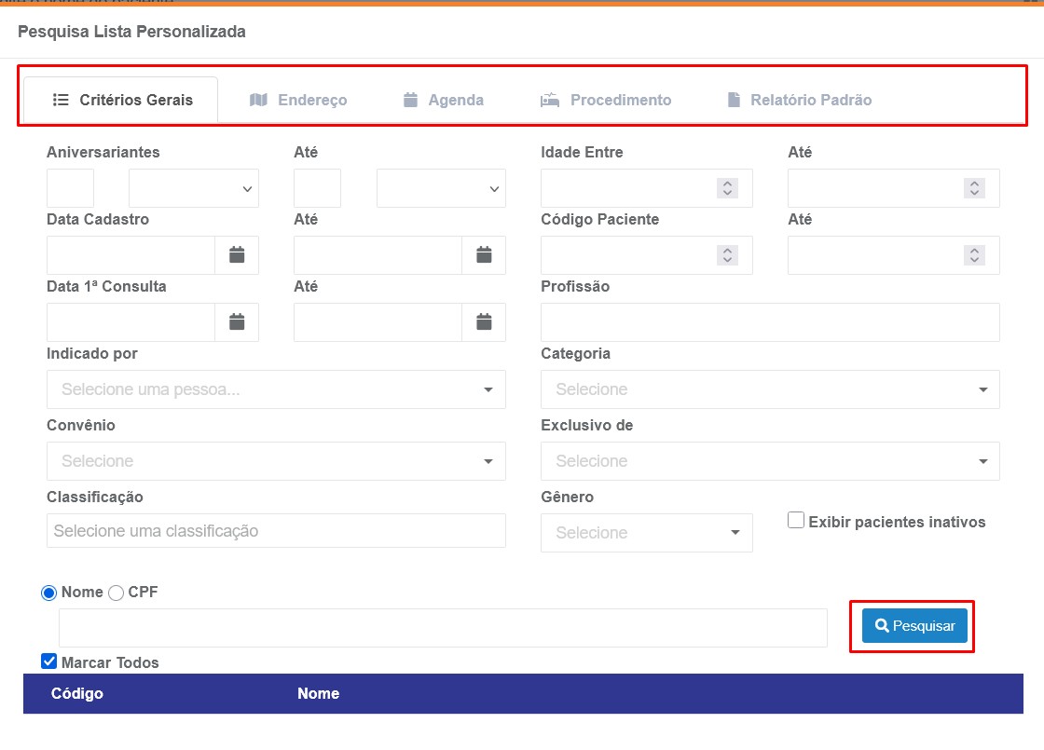This screenshot has height=750, width=1044.
Task: Switch to the Endereço tab
Action: coord(298,100)
